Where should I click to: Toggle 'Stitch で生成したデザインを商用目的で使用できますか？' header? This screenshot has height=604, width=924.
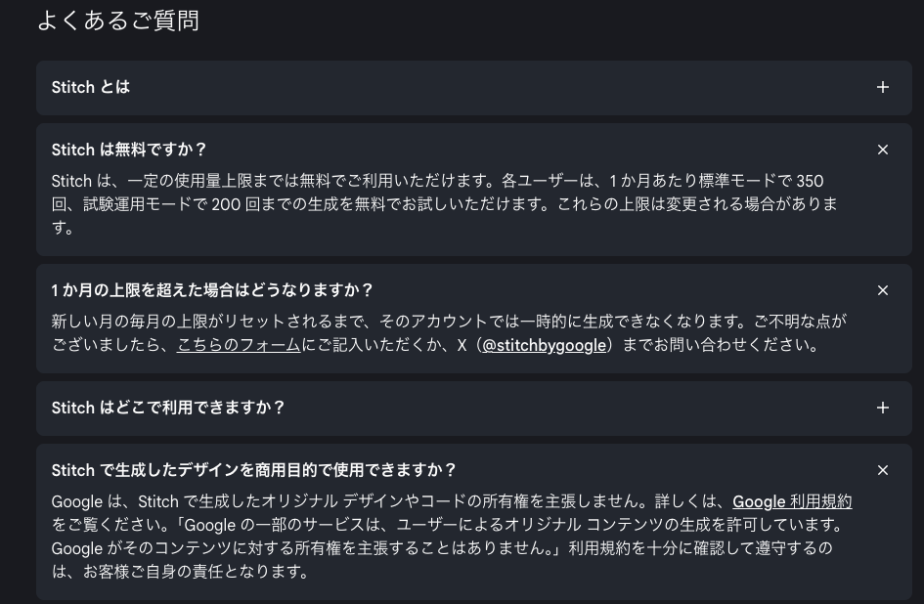point(254,470)
